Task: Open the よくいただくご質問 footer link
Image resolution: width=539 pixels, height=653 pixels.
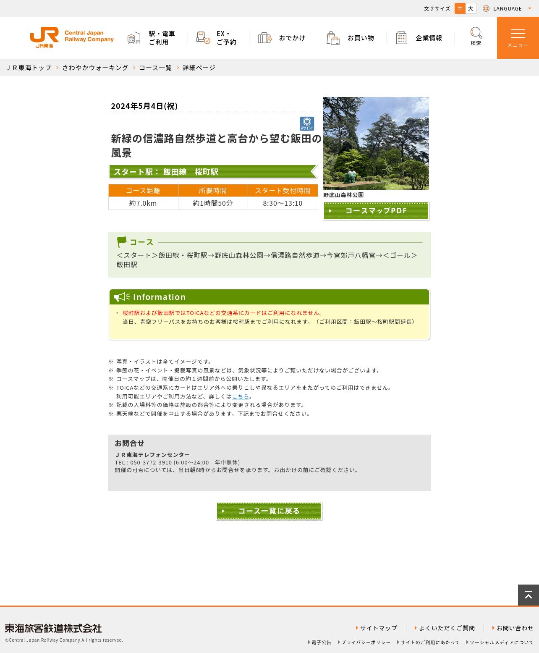Action: click(447, 628)
